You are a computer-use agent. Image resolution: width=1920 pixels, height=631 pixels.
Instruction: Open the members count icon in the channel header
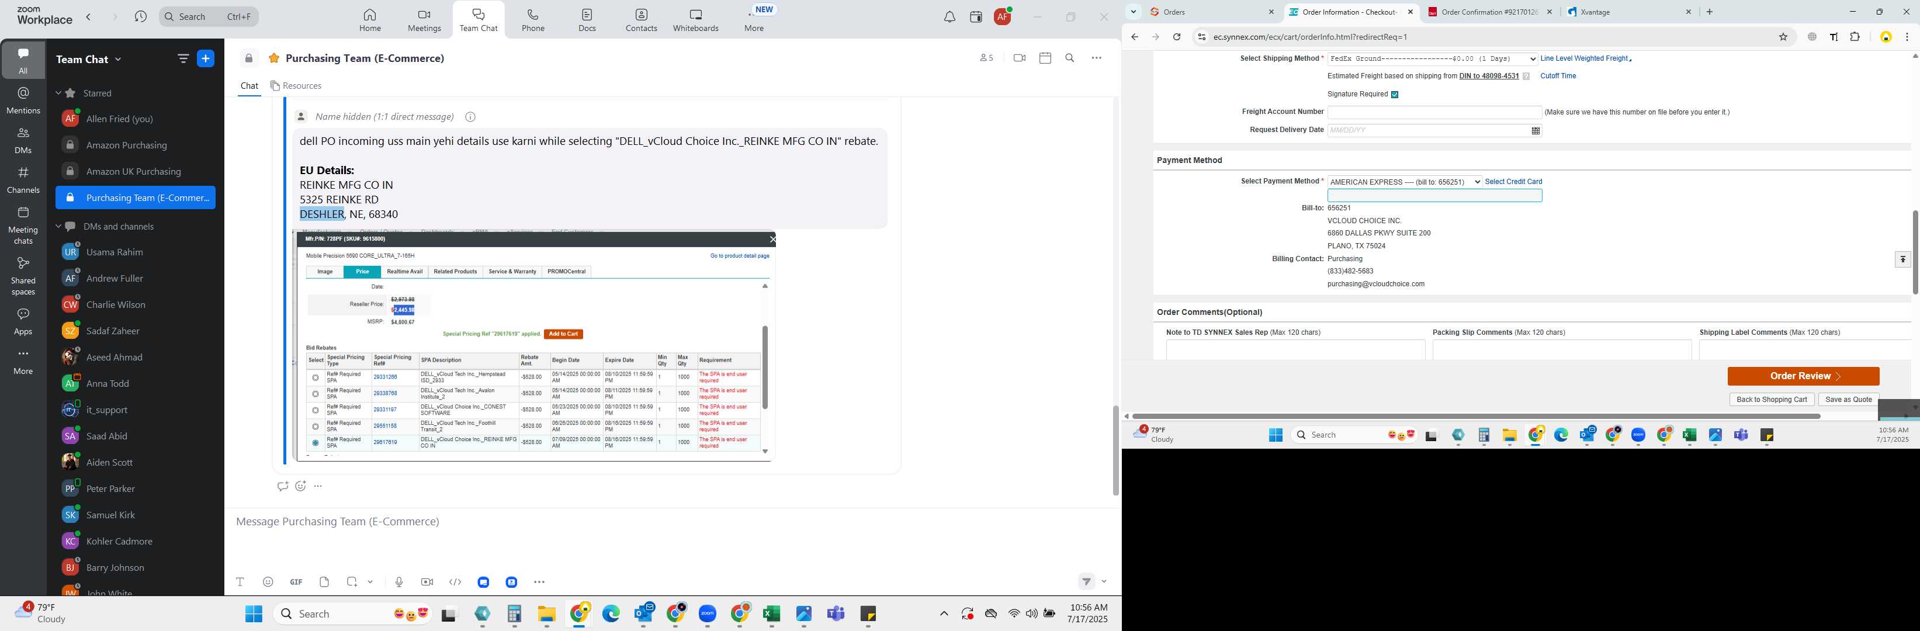(985, 58)
